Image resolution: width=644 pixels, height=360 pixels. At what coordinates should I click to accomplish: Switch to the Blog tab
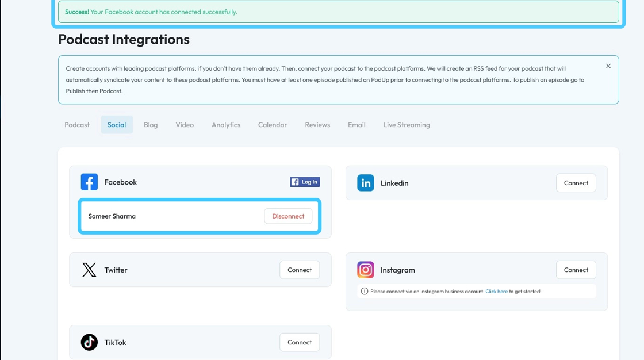[x=151, y=125]
